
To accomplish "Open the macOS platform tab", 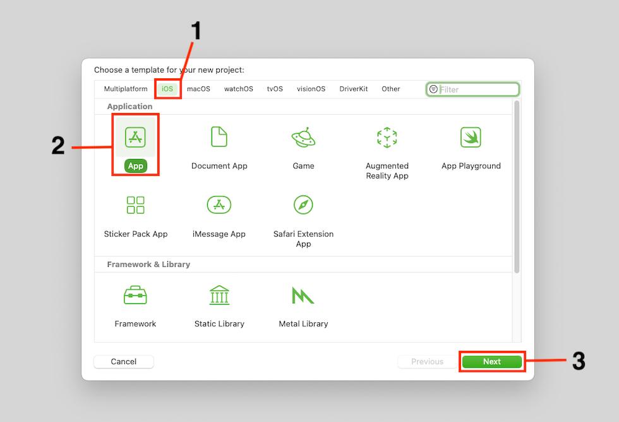I will 198,89.
